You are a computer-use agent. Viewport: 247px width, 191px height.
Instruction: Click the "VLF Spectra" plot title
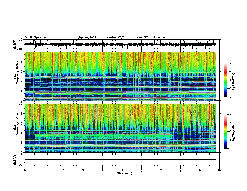tap(35, 37)
